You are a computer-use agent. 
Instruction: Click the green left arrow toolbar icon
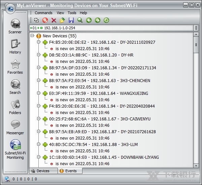tap(89, 21)
